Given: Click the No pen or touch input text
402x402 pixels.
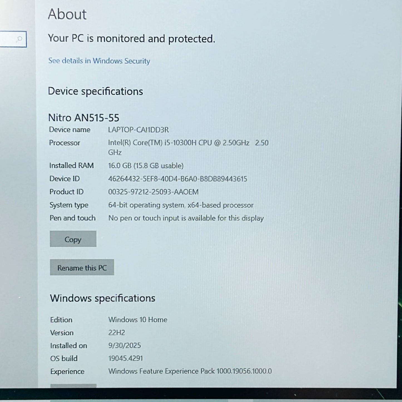Looking at the screenshot, I should (186, 218).
